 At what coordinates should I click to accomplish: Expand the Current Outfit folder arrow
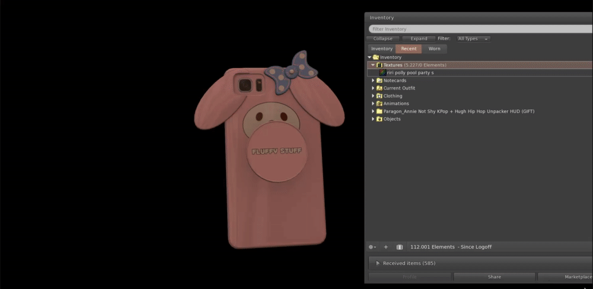coord(373,88)
